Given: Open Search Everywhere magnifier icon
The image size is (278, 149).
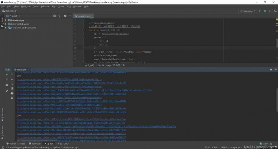Looking at the screenshot, I should [x=275, y=11].
